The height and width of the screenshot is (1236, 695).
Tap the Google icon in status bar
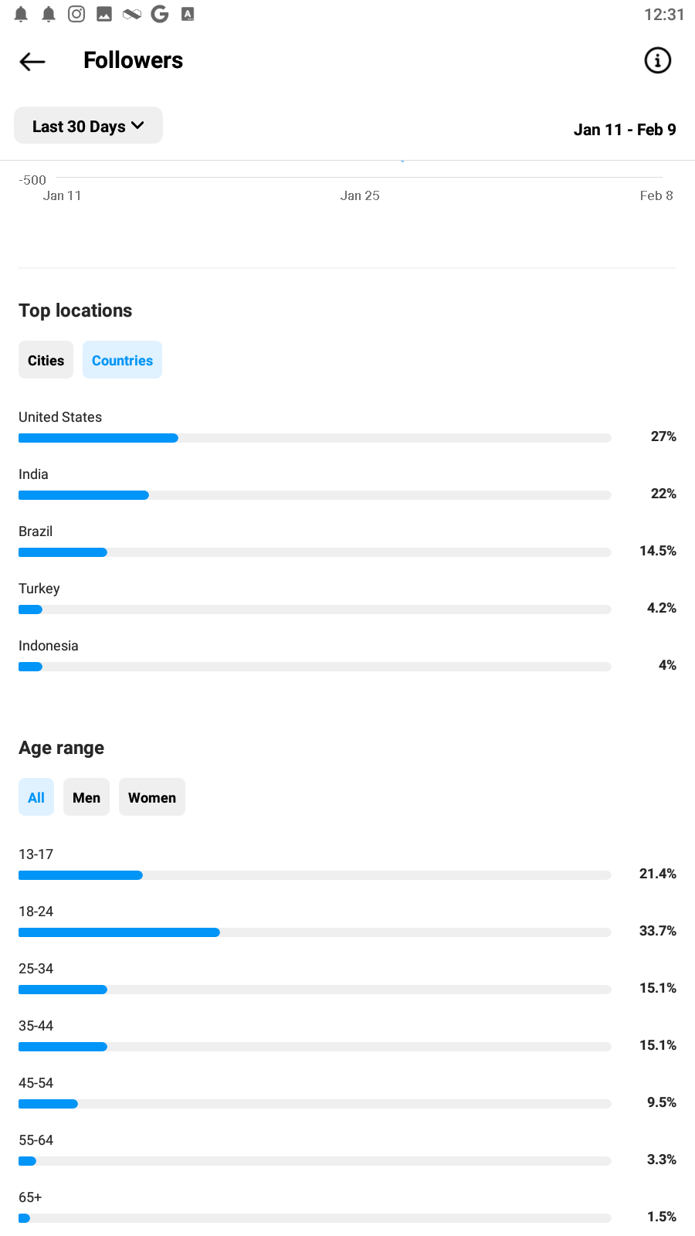[160, 14]
